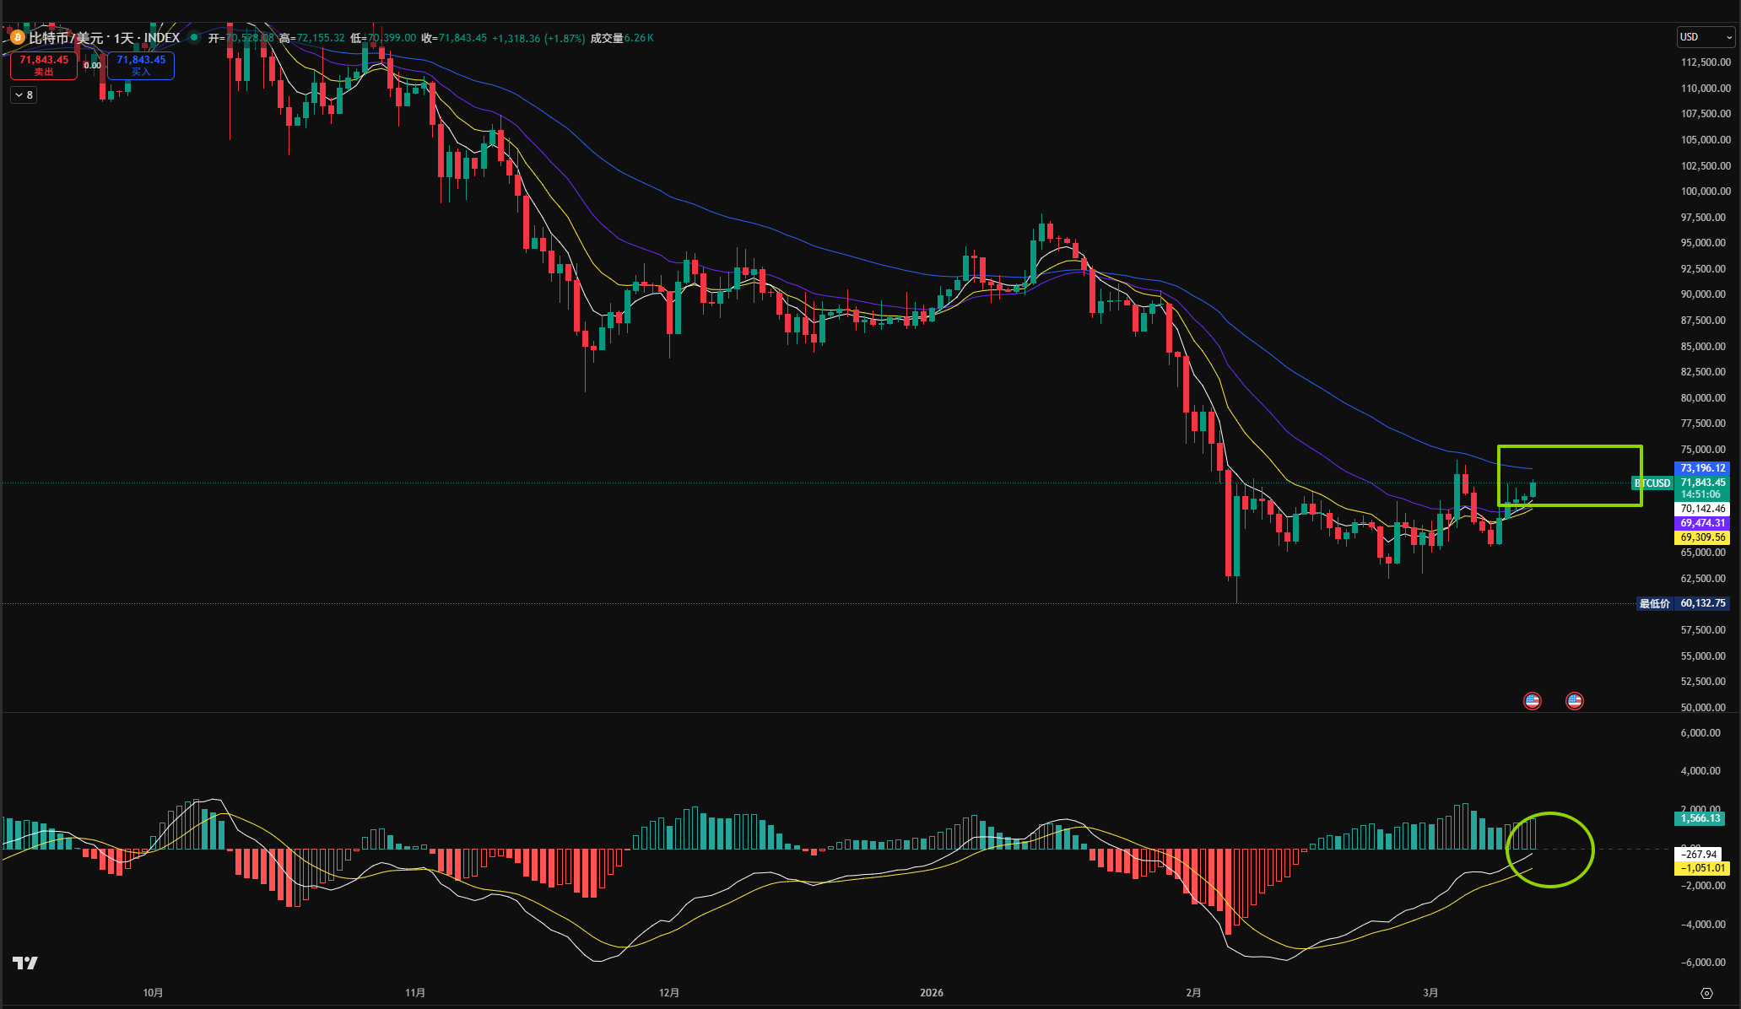
Task: Open the first US economic event flag
Action: (1532, 701)
